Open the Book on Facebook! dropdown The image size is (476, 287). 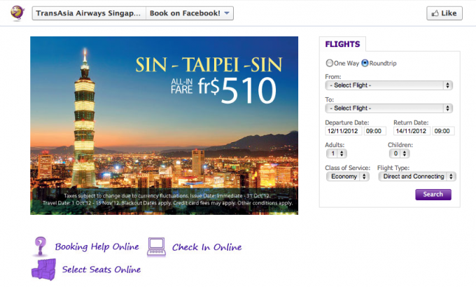[190, 13]
